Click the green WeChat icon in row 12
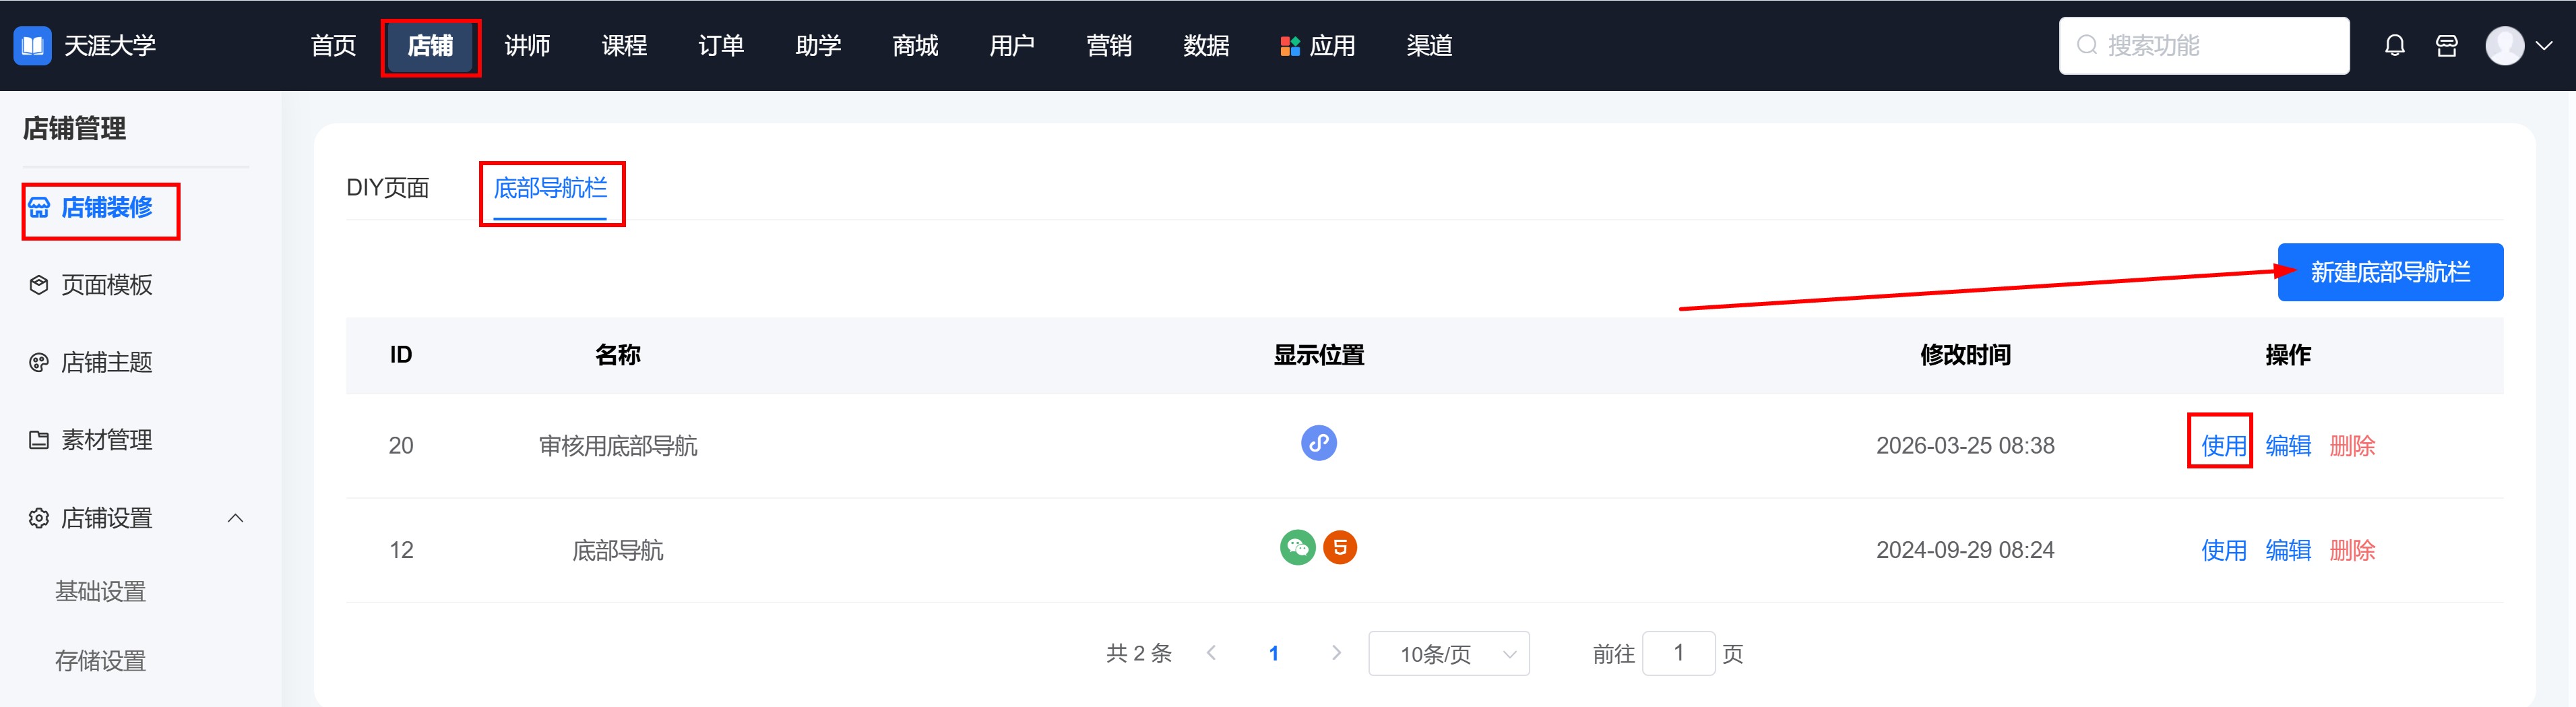The height and width of the screenshot is (707, 2576). tap(1297, 548)
